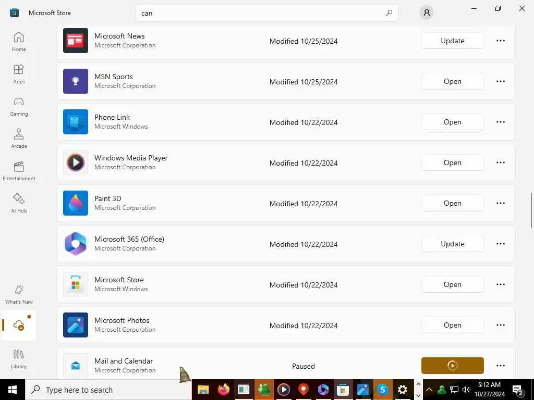Open File Explorer from taskbar
Screen dimensions: 534x400
203,390
